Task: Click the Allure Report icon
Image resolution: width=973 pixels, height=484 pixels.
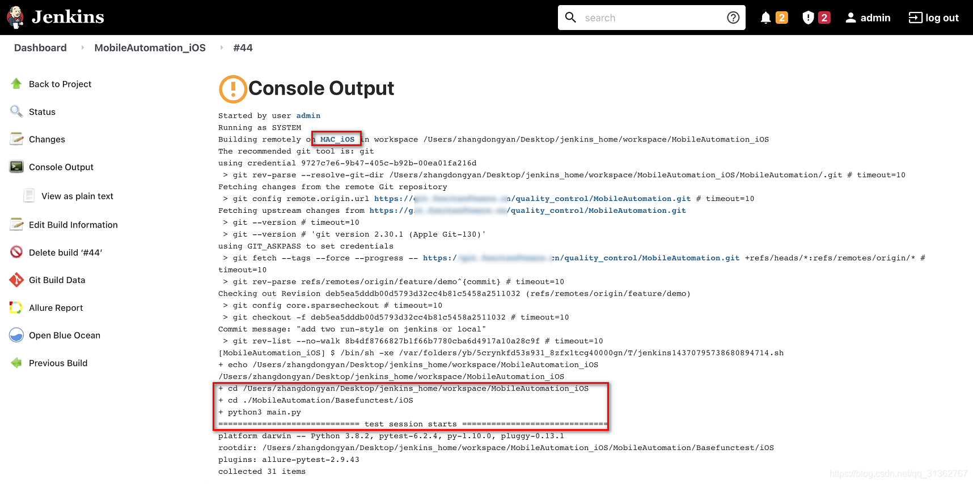Action: [x=16, y=308]
